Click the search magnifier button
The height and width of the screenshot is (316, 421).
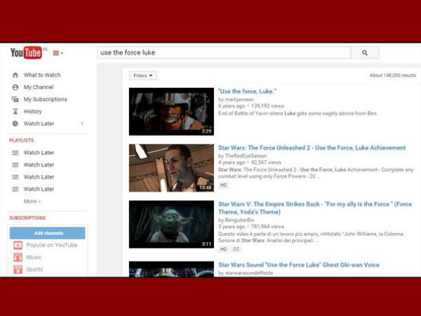pos(365,53)
